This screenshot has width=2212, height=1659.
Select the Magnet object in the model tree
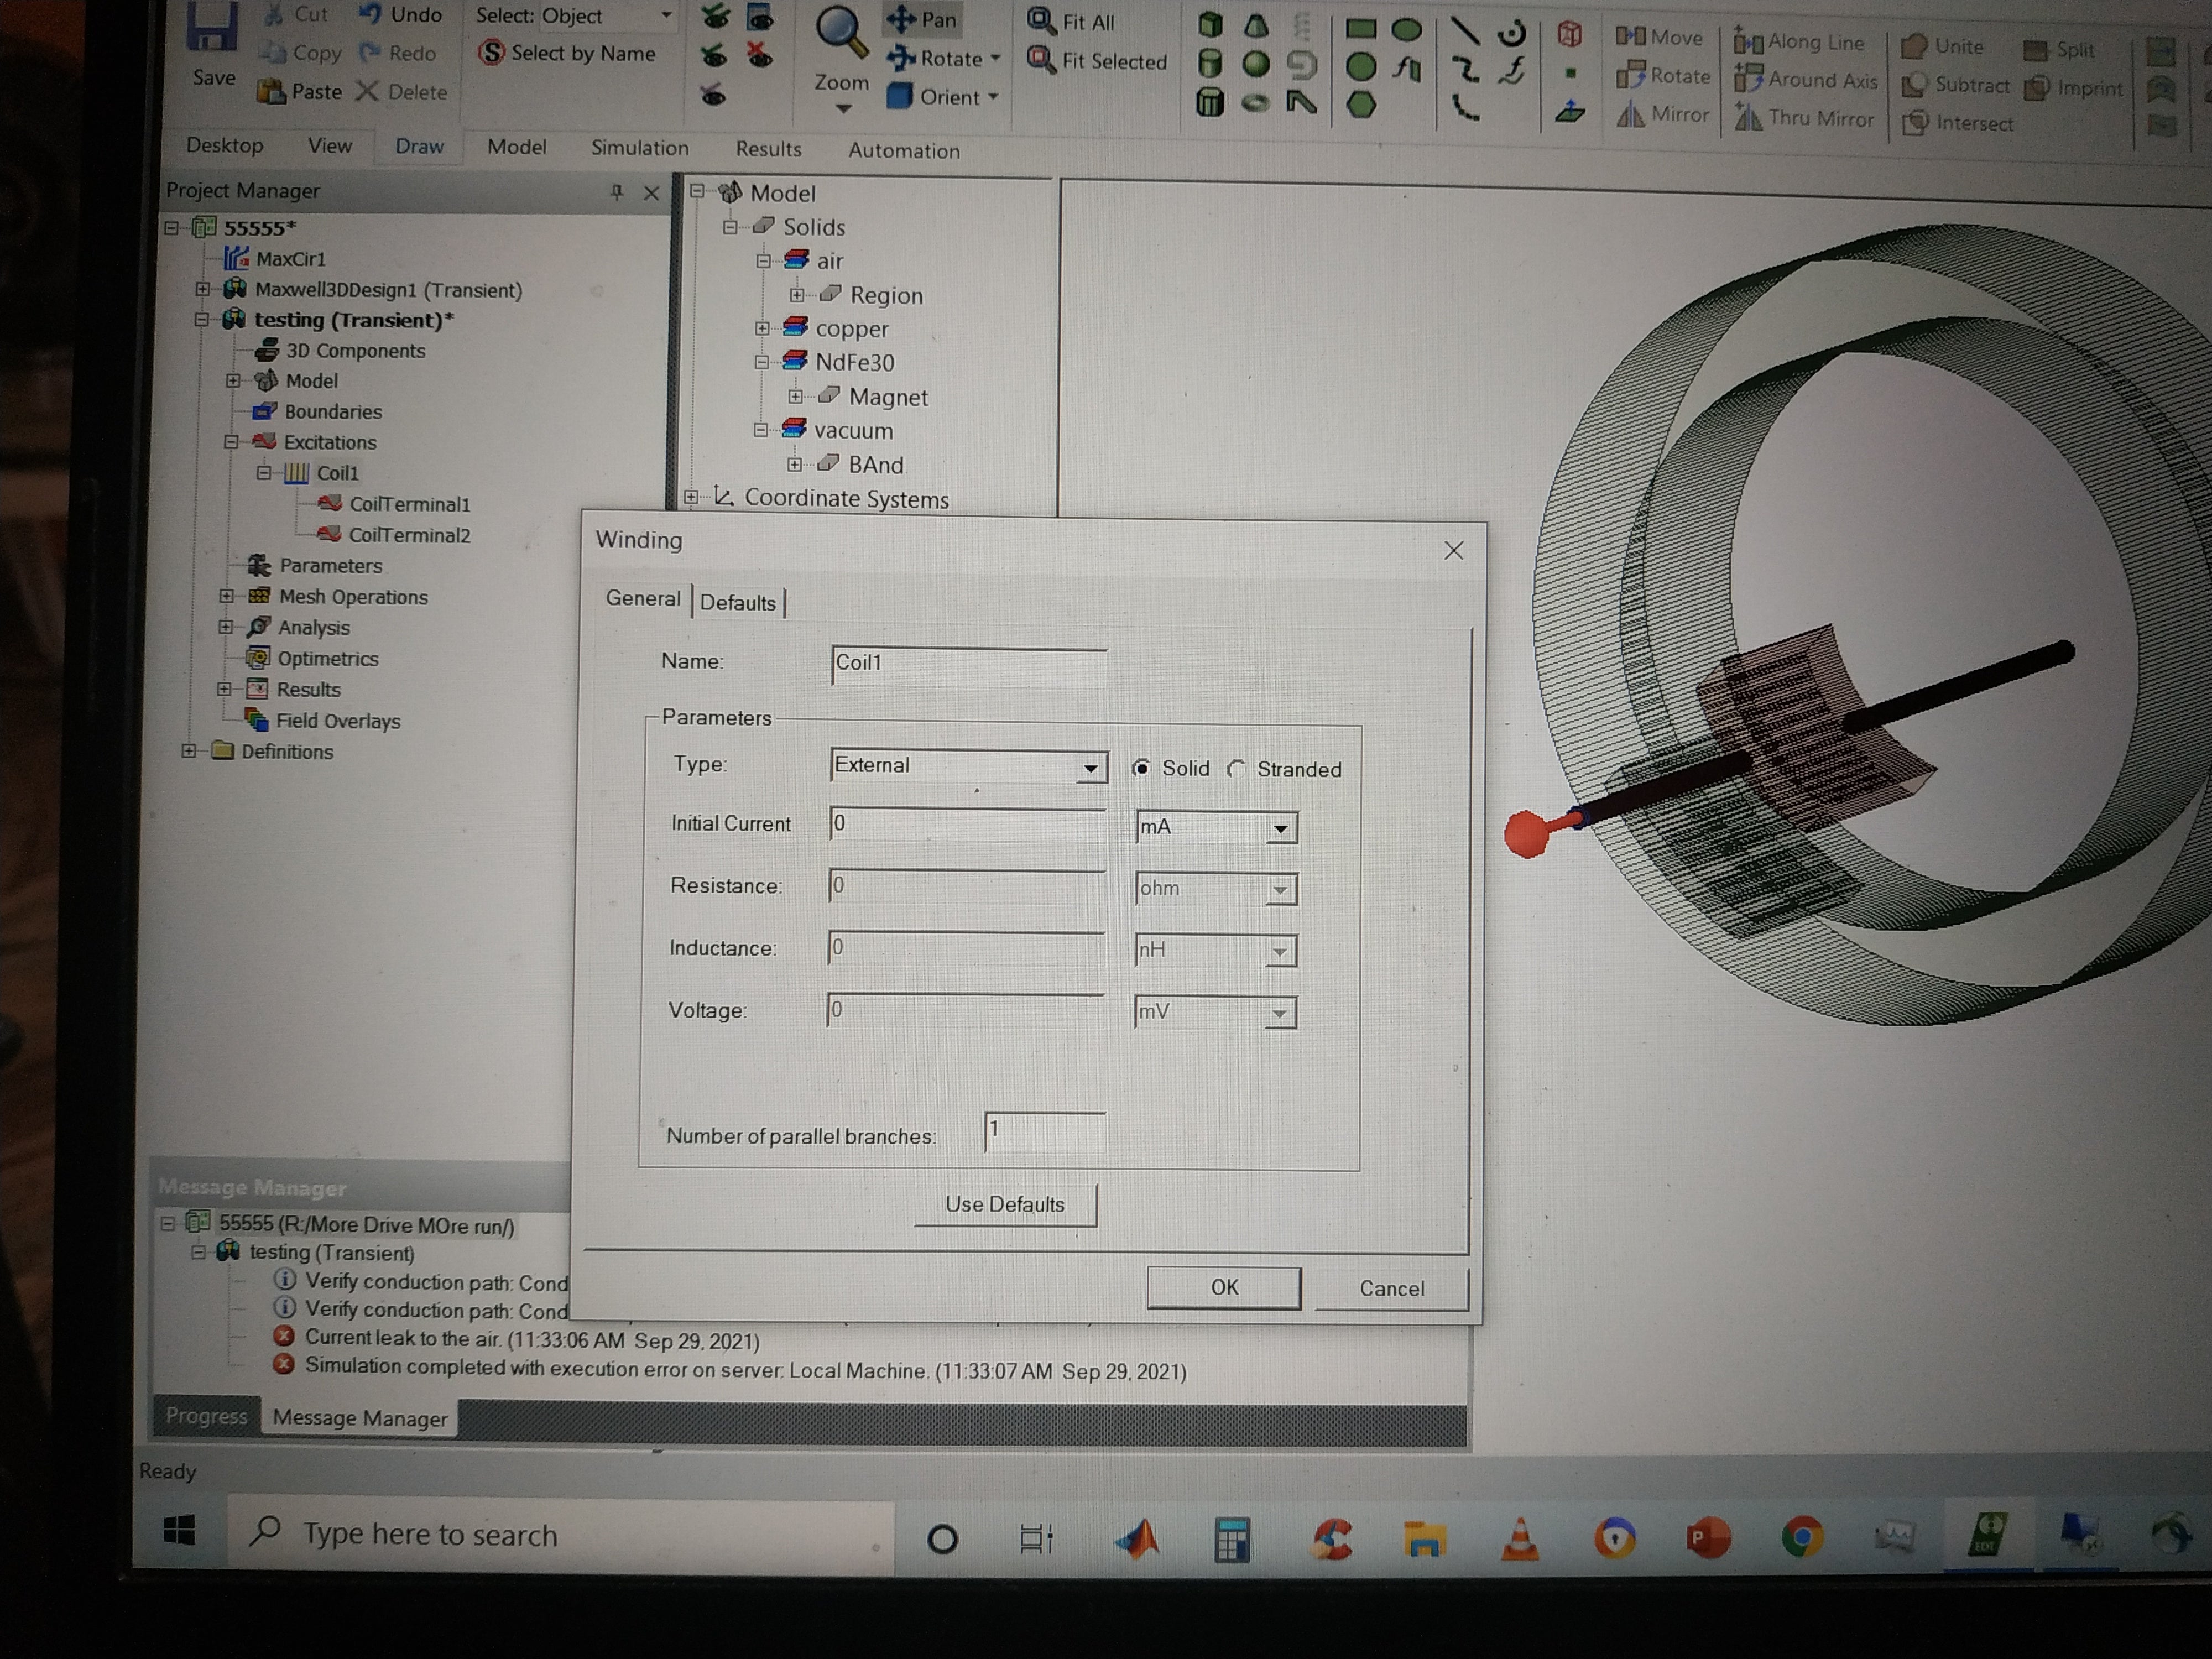pos(887,397)
